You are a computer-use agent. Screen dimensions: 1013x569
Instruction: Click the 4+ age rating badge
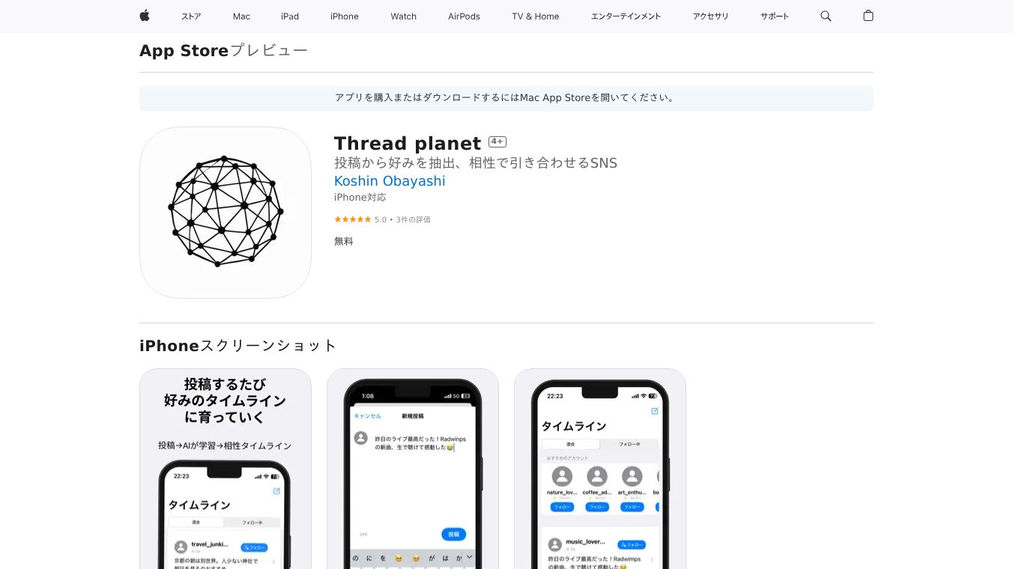point(498,142)
